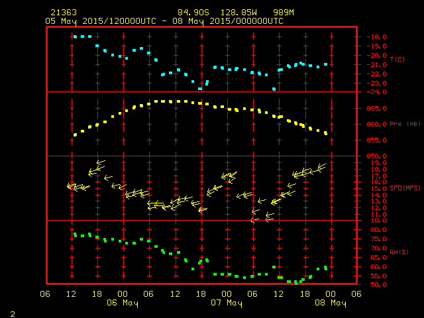Image resolution: width=424 pixels, height=318 pixels.
Task: Click the 55.0 humidity tick value
Action: click(x=378, y=276)
